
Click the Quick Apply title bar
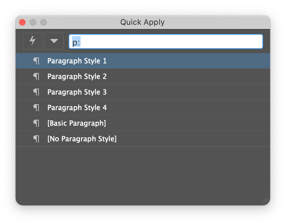142,22
